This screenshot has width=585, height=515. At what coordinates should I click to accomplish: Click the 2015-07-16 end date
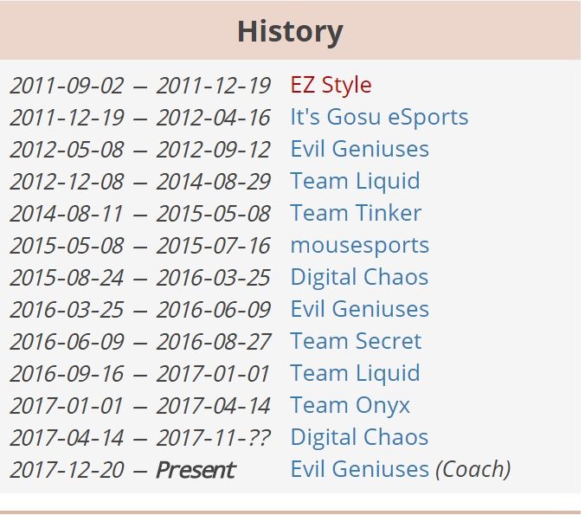point(213,246)
